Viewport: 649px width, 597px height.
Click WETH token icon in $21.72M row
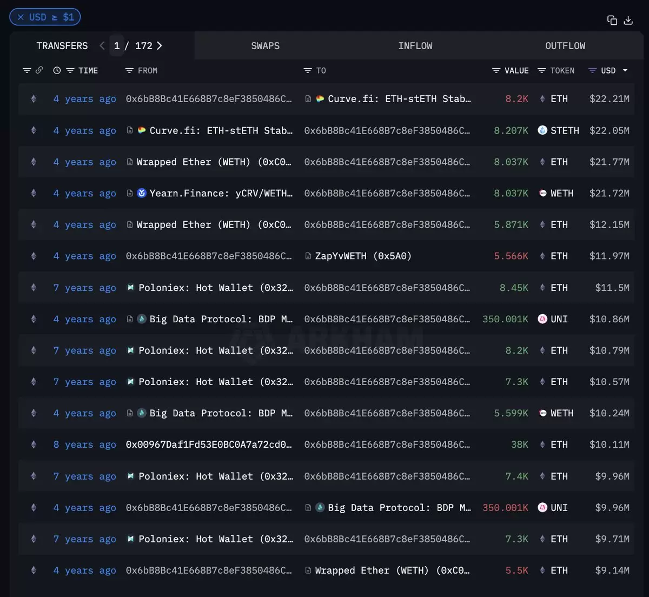(x=542, y=193)
